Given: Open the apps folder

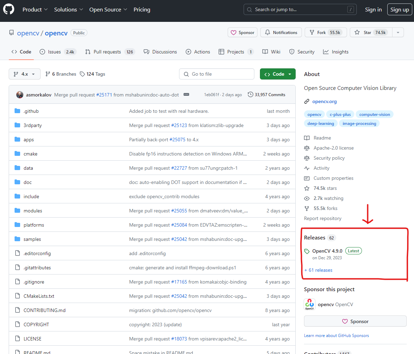Looking at the screenshot, I should tap(28, 140).
